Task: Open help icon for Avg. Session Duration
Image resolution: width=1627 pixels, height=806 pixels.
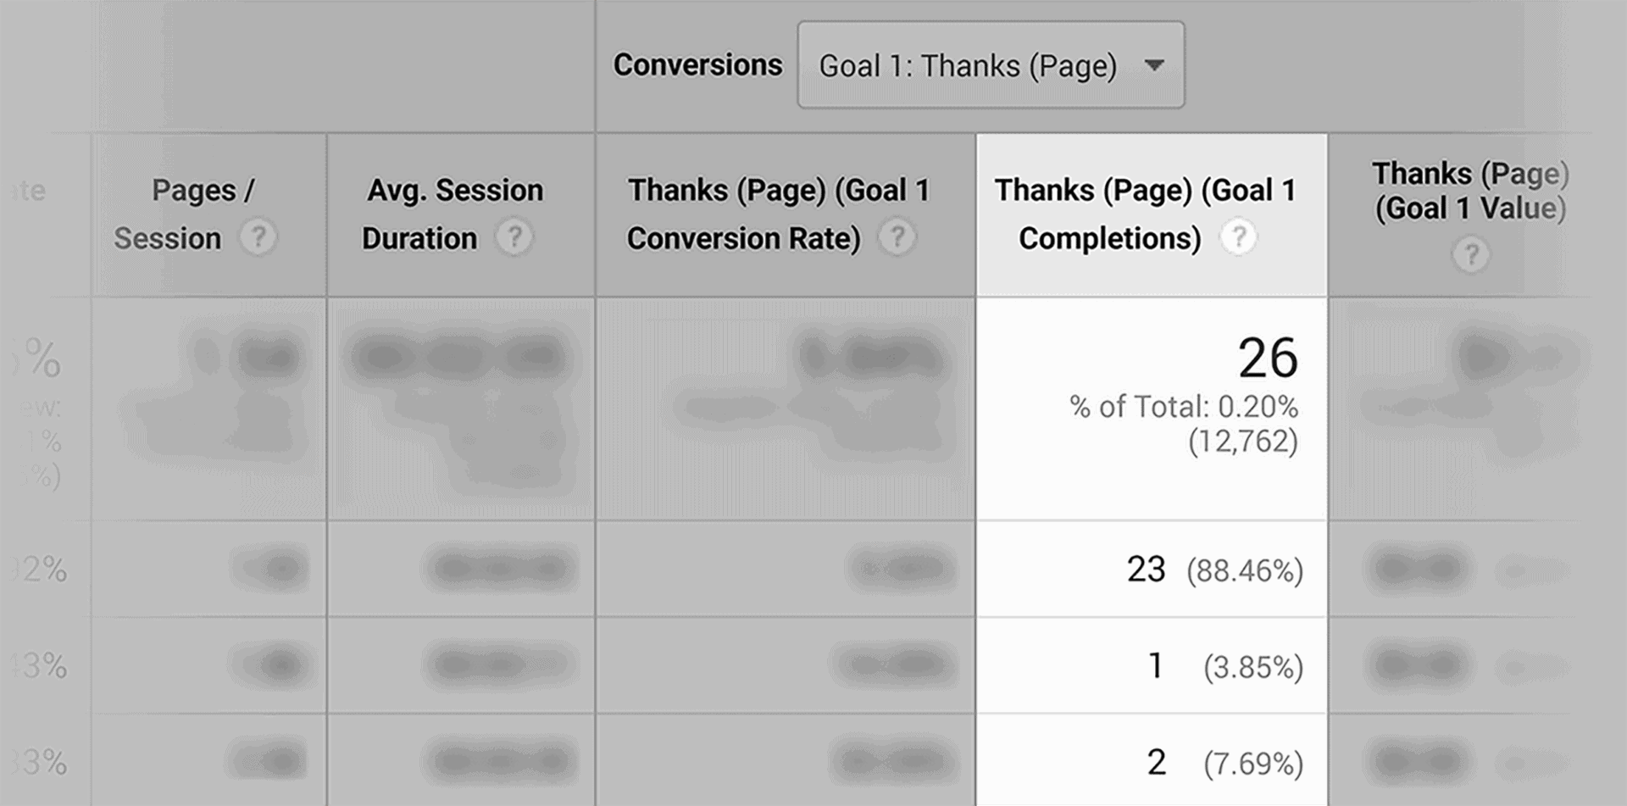Action: [514, 238]
